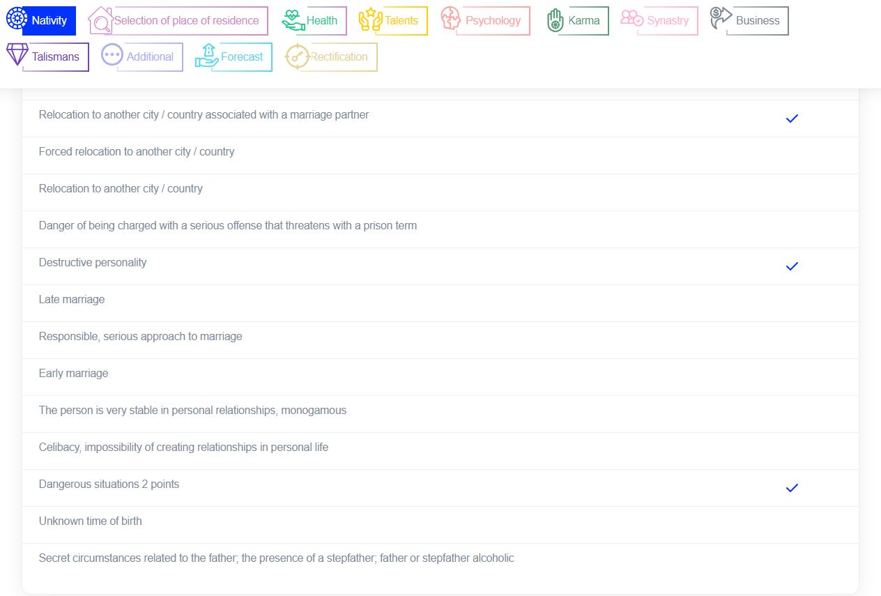The width and height of the screenshot is (881, 596).
Task: Click the Rectification target key icon
Action: pos(297,56)
